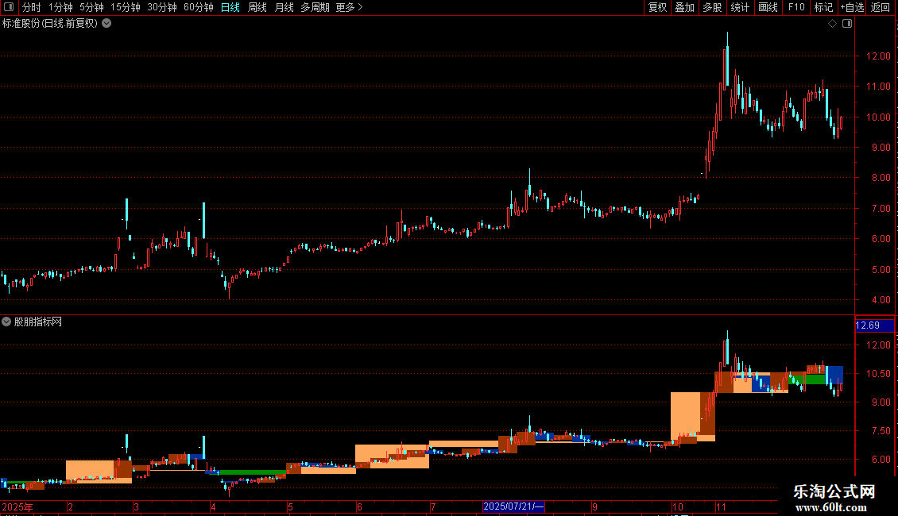Open the 多周期 multi-period view
Viewport: 898px width, 516px height.
point(315,7)
